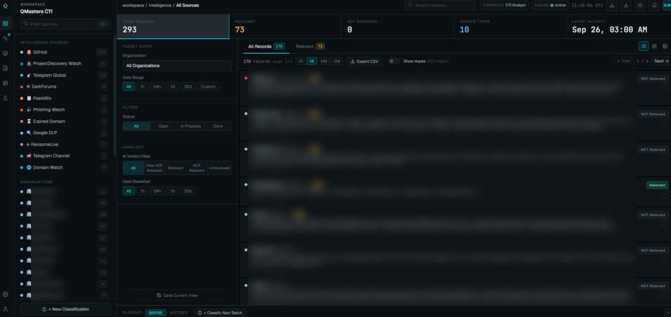671x317 pixels.
Task: Select the Telegram Global source
Action: (x=64, y=75)
